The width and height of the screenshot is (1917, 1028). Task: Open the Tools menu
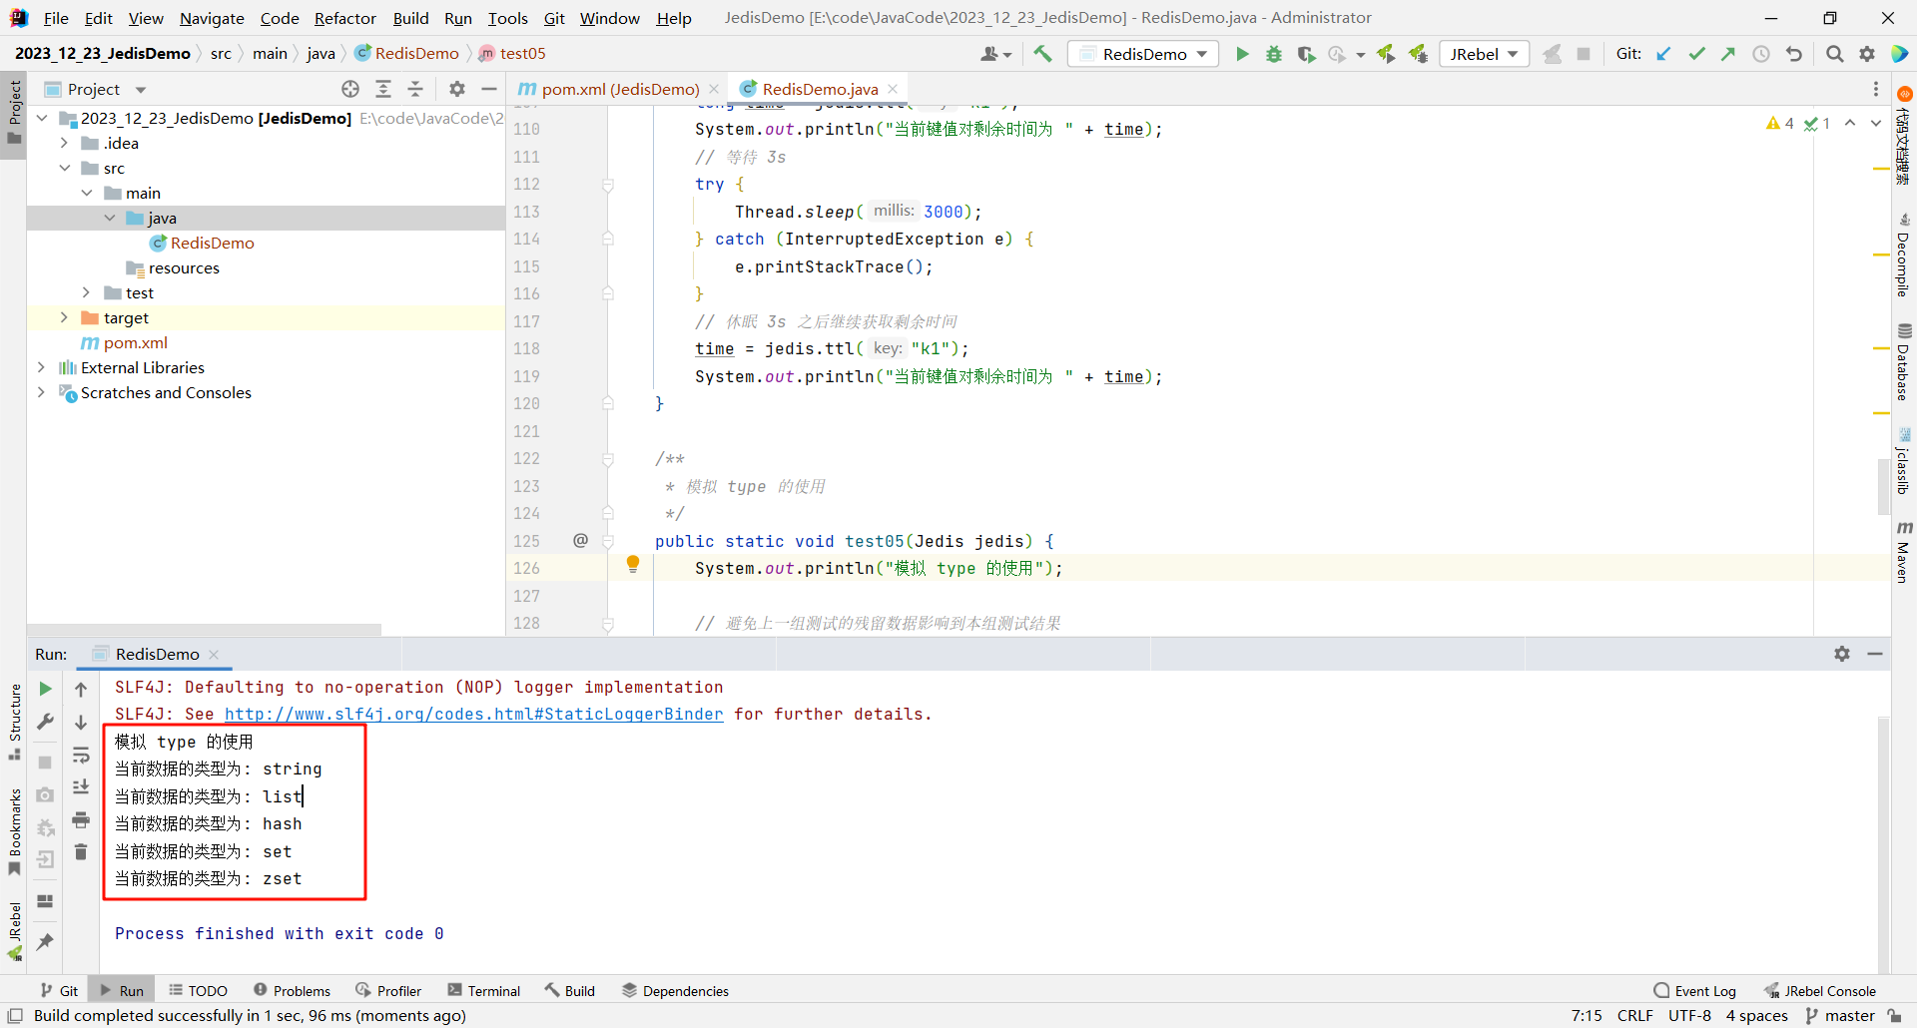click(507, 18)
